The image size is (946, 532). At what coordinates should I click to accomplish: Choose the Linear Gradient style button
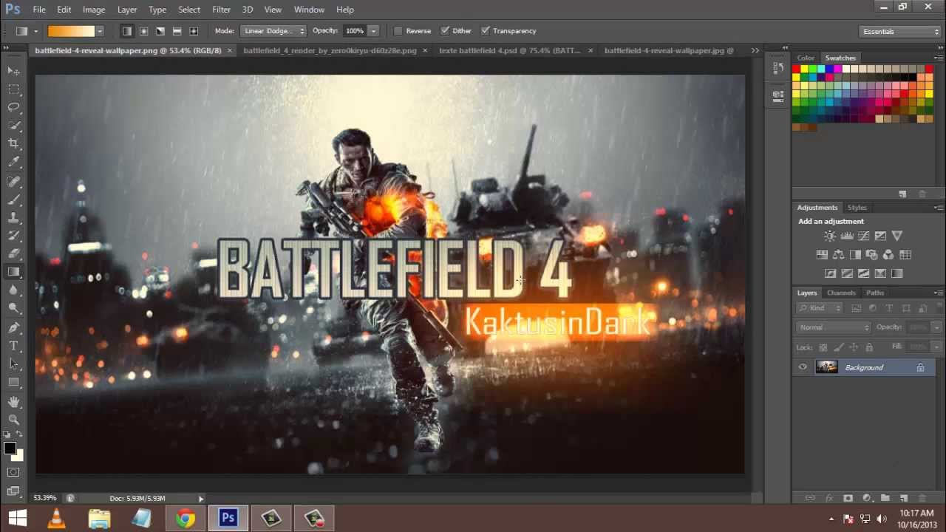[127, 31]
